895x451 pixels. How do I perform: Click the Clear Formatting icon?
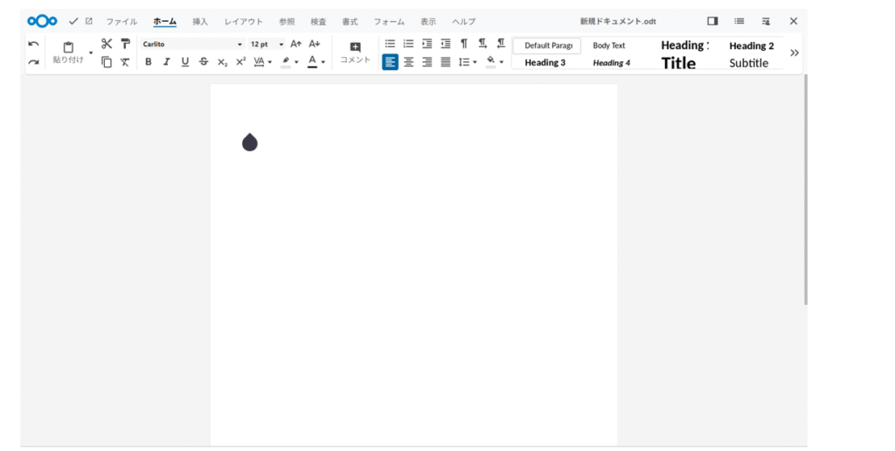[125, 62]
